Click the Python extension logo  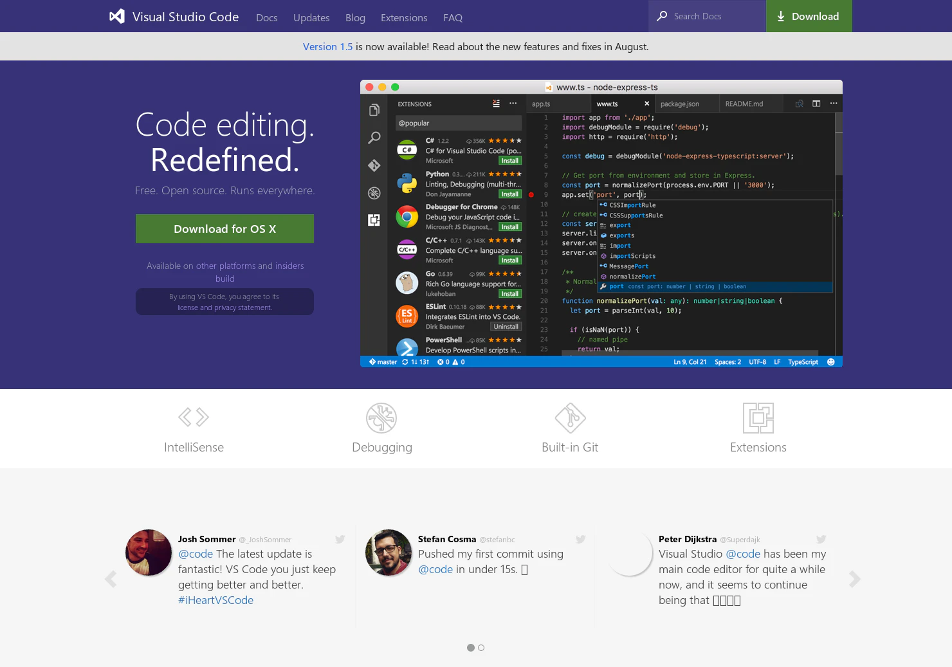[407, 183]
